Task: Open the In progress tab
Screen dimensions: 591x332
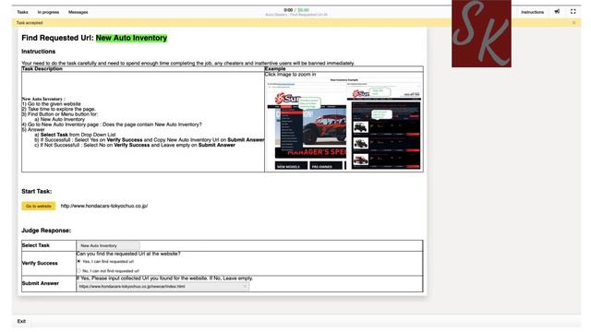Action: (48, 12)
